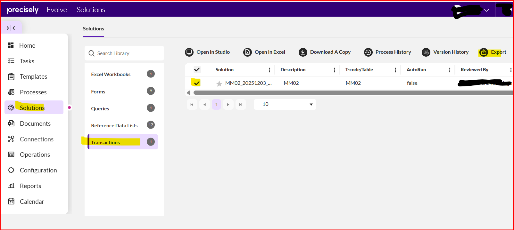Image resolution: width=514 pixels, height=230 pixels.
Task: Select Transactions category in library
Action: point(123,142)
